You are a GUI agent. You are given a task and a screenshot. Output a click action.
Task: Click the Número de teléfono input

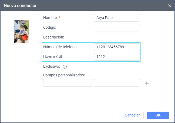[x=117, y=47]
